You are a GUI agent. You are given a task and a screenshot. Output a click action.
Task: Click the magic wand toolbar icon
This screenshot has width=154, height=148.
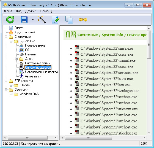coord(42,19)
